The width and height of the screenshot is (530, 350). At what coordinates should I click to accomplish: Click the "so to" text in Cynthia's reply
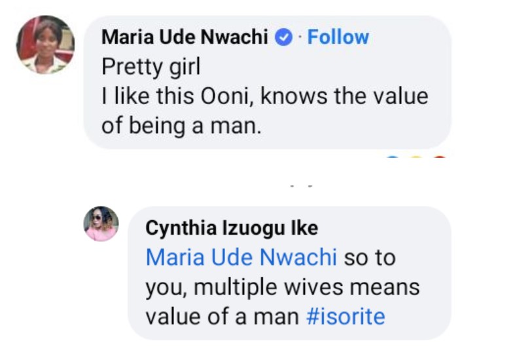click(370, 258)
